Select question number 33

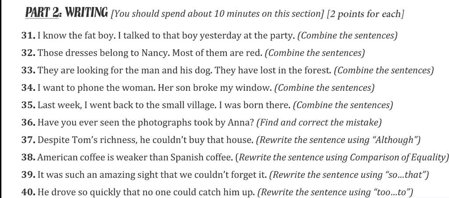click(x=29, y=70)
